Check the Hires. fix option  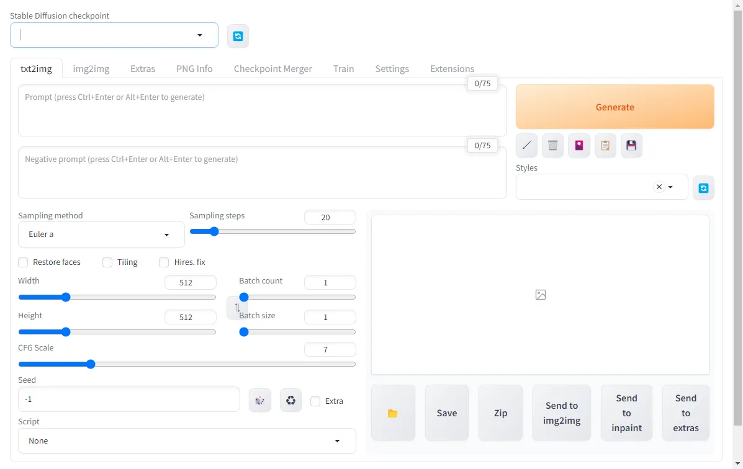click(x=164, y=262)
